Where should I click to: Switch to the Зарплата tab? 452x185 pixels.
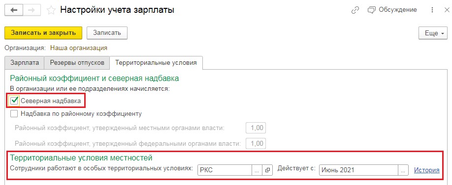(x=25, y=63)
